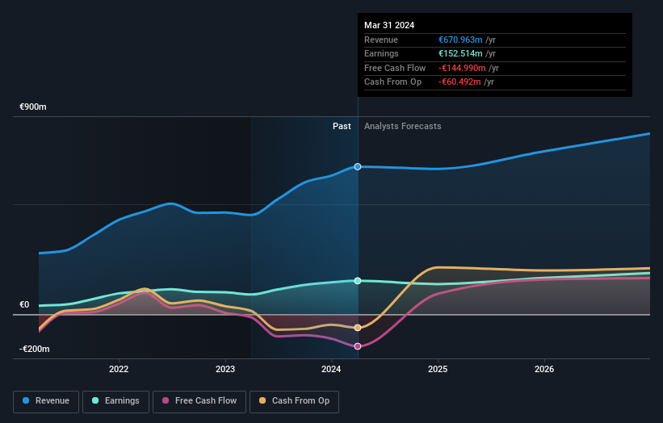Viewport: 663px width, 423px height.
Task: Click the 2023 label on the x-axis
Action: coord(225,369)
